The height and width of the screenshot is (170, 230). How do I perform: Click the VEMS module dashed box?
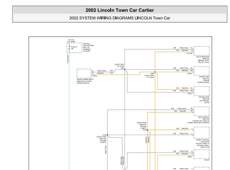[84, 73]
